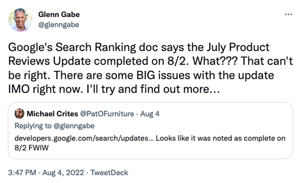299x183 pixels.
Task: Click the Aug 4 date in quoted tweet
Action: point(150,114)
